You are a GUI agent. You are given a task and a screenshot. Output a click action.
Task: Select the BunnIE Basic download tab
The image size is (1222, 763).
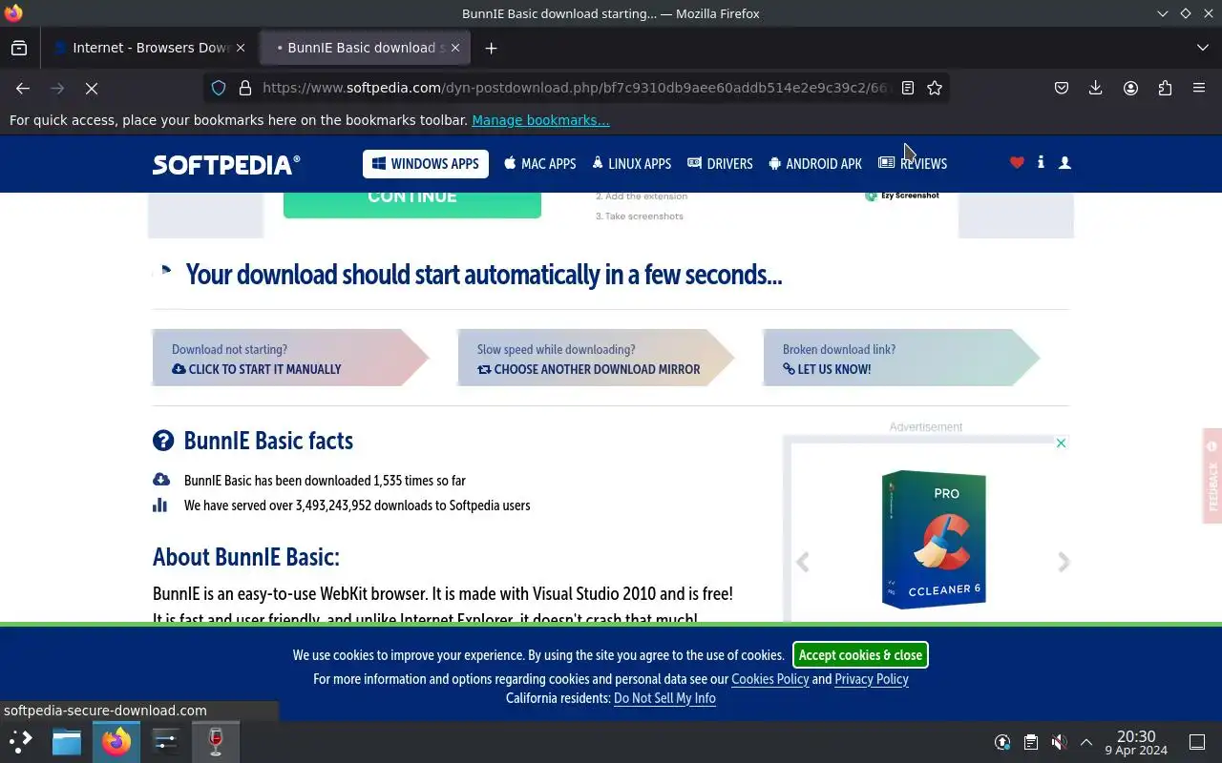coord(363,48)
